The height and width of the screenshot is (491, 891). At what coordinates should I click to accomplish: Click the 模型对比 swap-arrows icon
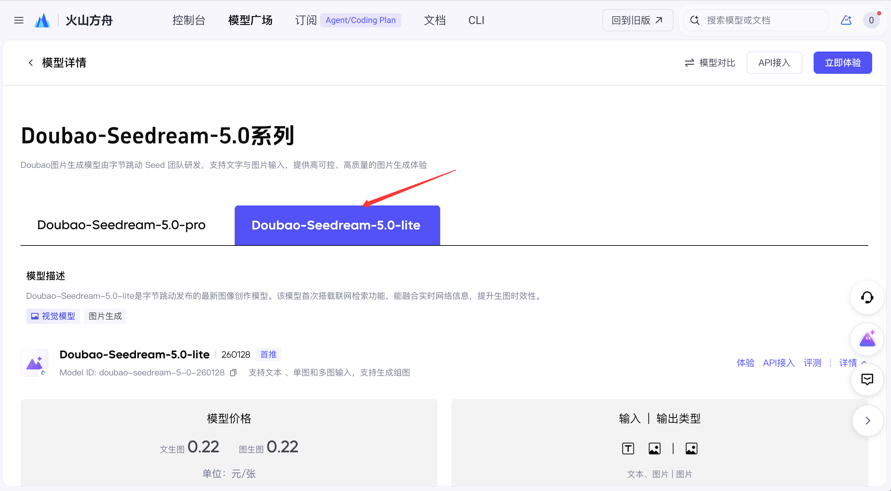(x=689, y=63)
